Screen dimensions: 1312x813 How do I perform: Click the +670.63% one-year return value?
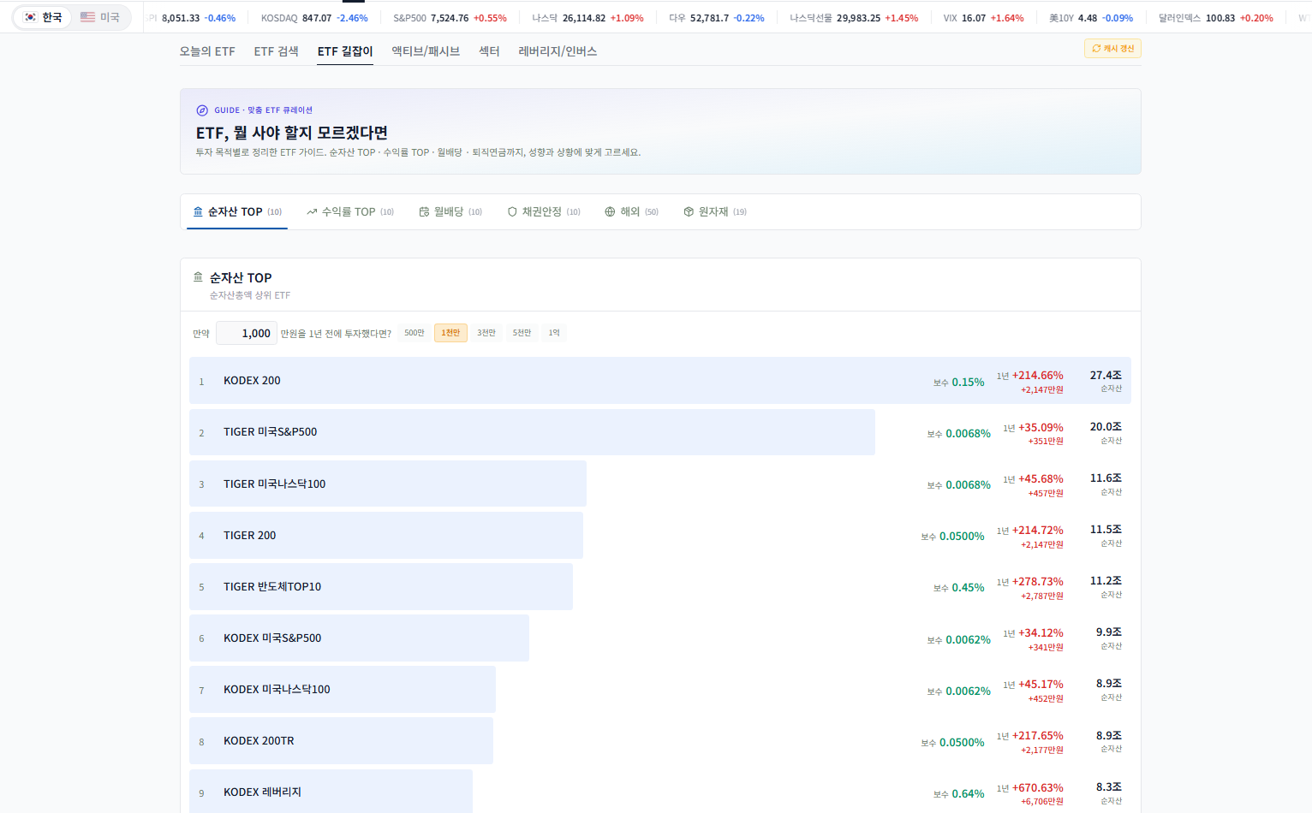pyautogui.click(x=1037, y=787)
